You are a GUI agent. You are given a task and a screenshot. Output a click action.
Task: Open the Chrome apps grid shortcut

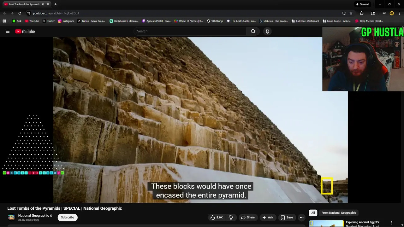click(4, 21)
